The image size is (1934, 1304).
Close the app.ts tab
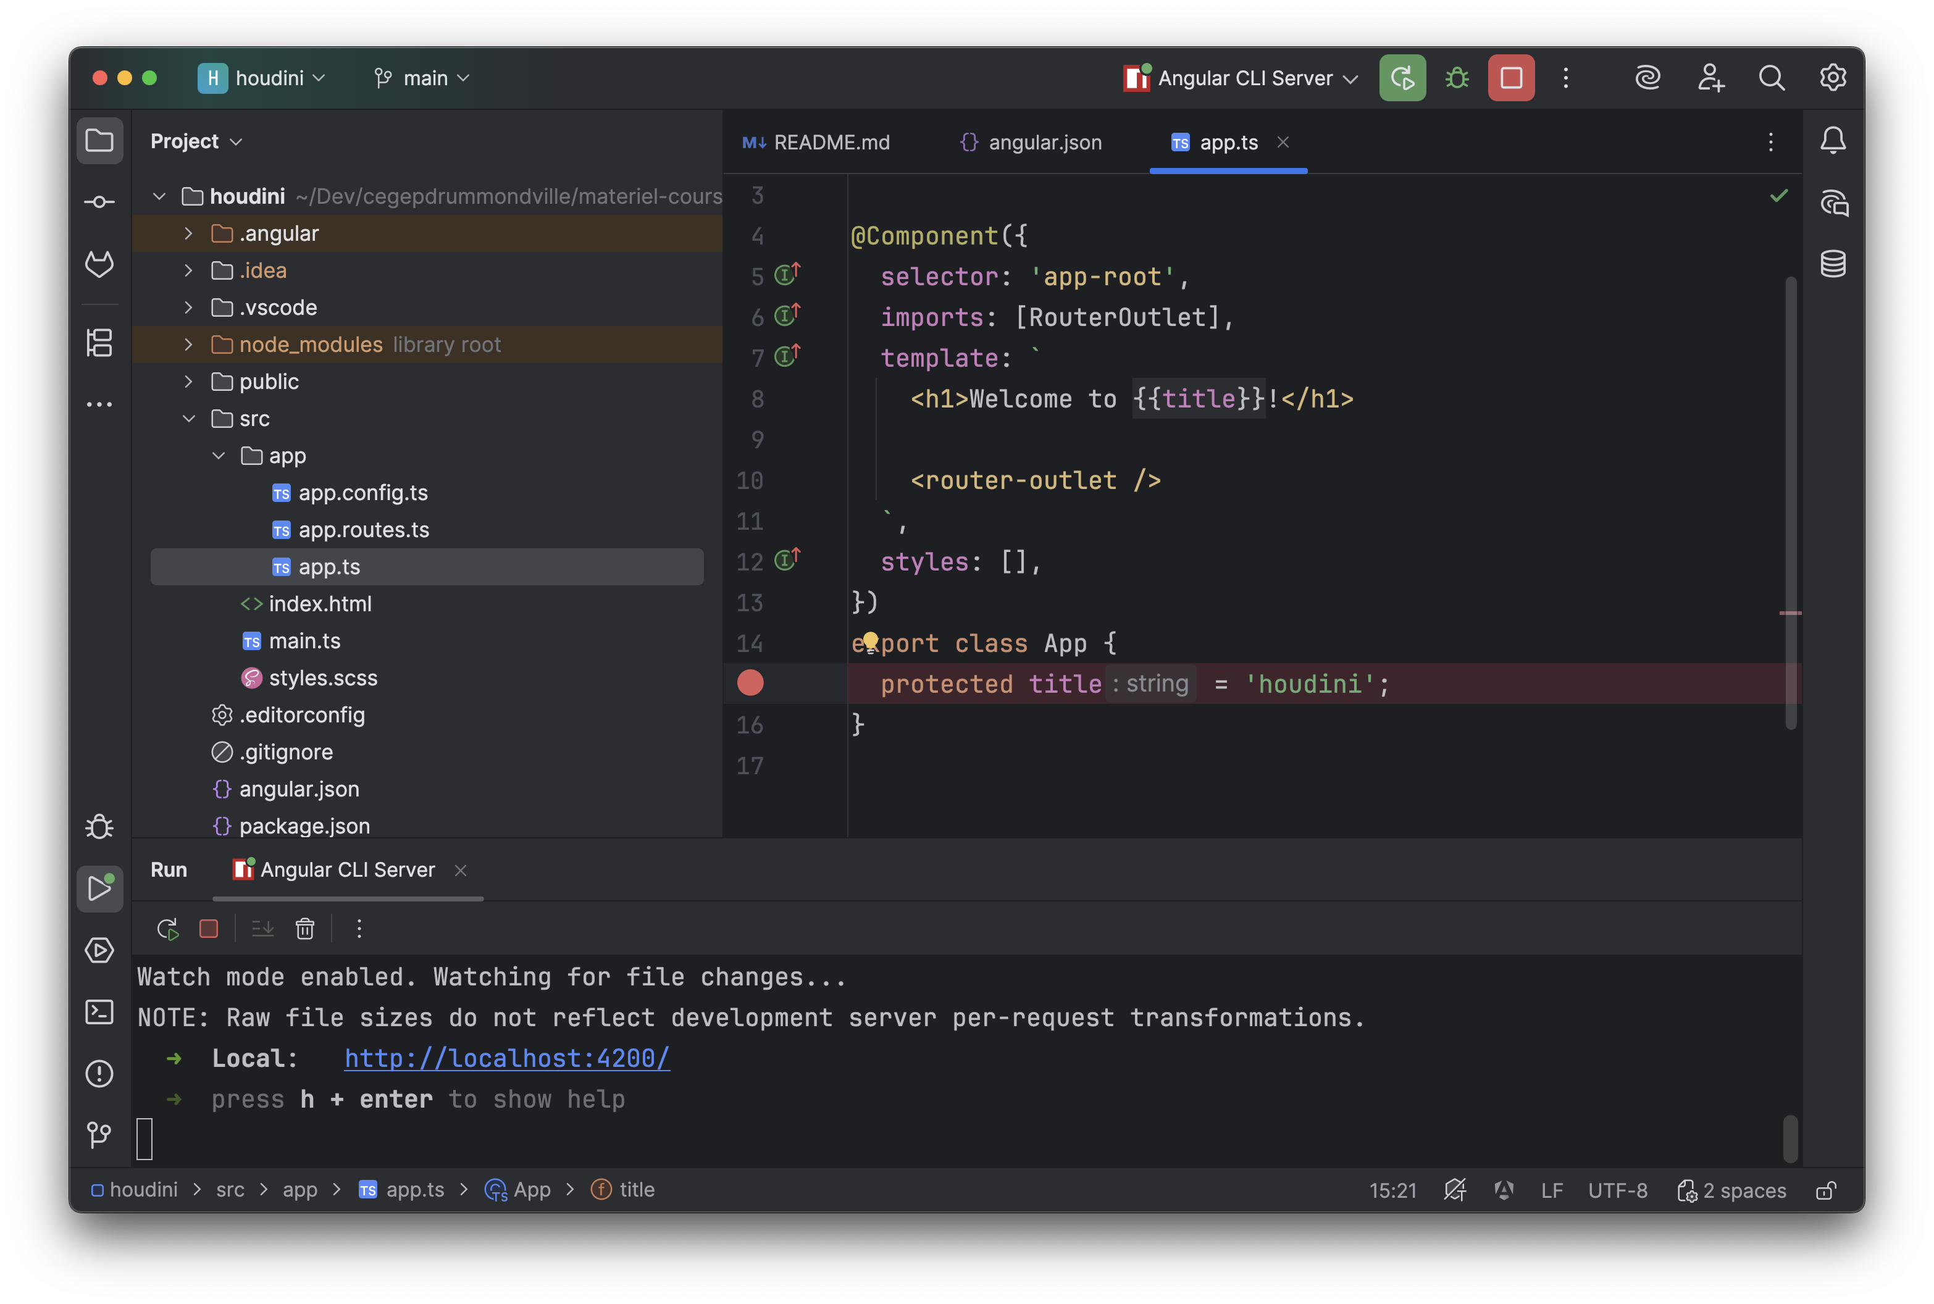point(1283,142)
